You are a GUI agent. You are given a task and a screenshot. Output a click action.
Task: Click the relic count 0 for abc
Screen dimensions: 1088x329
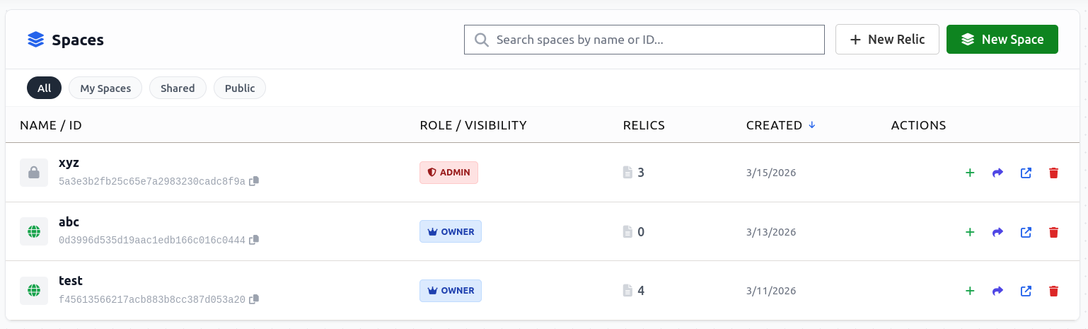click(x=641, y=231)
